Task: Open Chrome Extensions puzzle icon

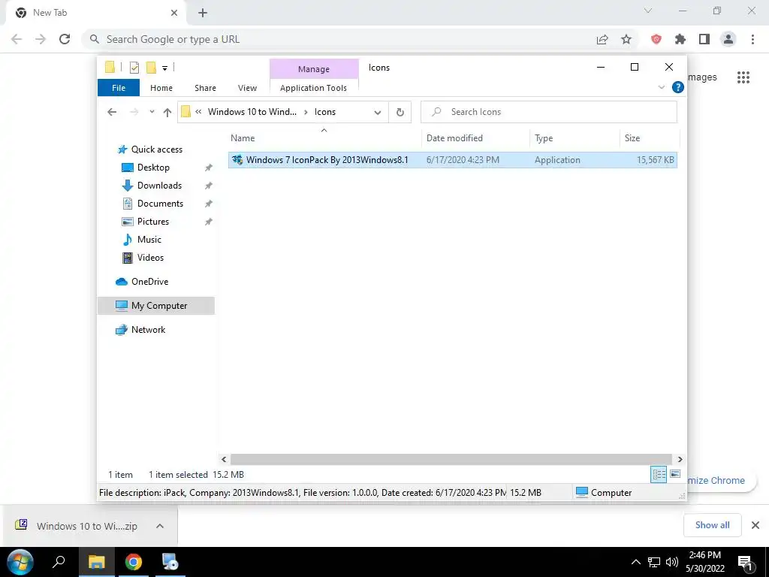Action: 680,39
